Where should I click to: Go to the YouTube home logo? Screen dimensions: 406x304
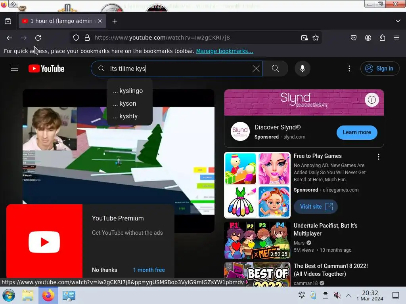(x=46, y=68)
